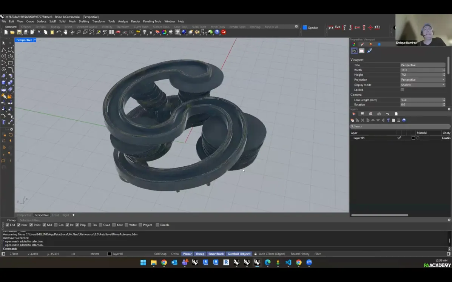Select the Pan view hand tool
452x282 pixels.
point(65,32)
